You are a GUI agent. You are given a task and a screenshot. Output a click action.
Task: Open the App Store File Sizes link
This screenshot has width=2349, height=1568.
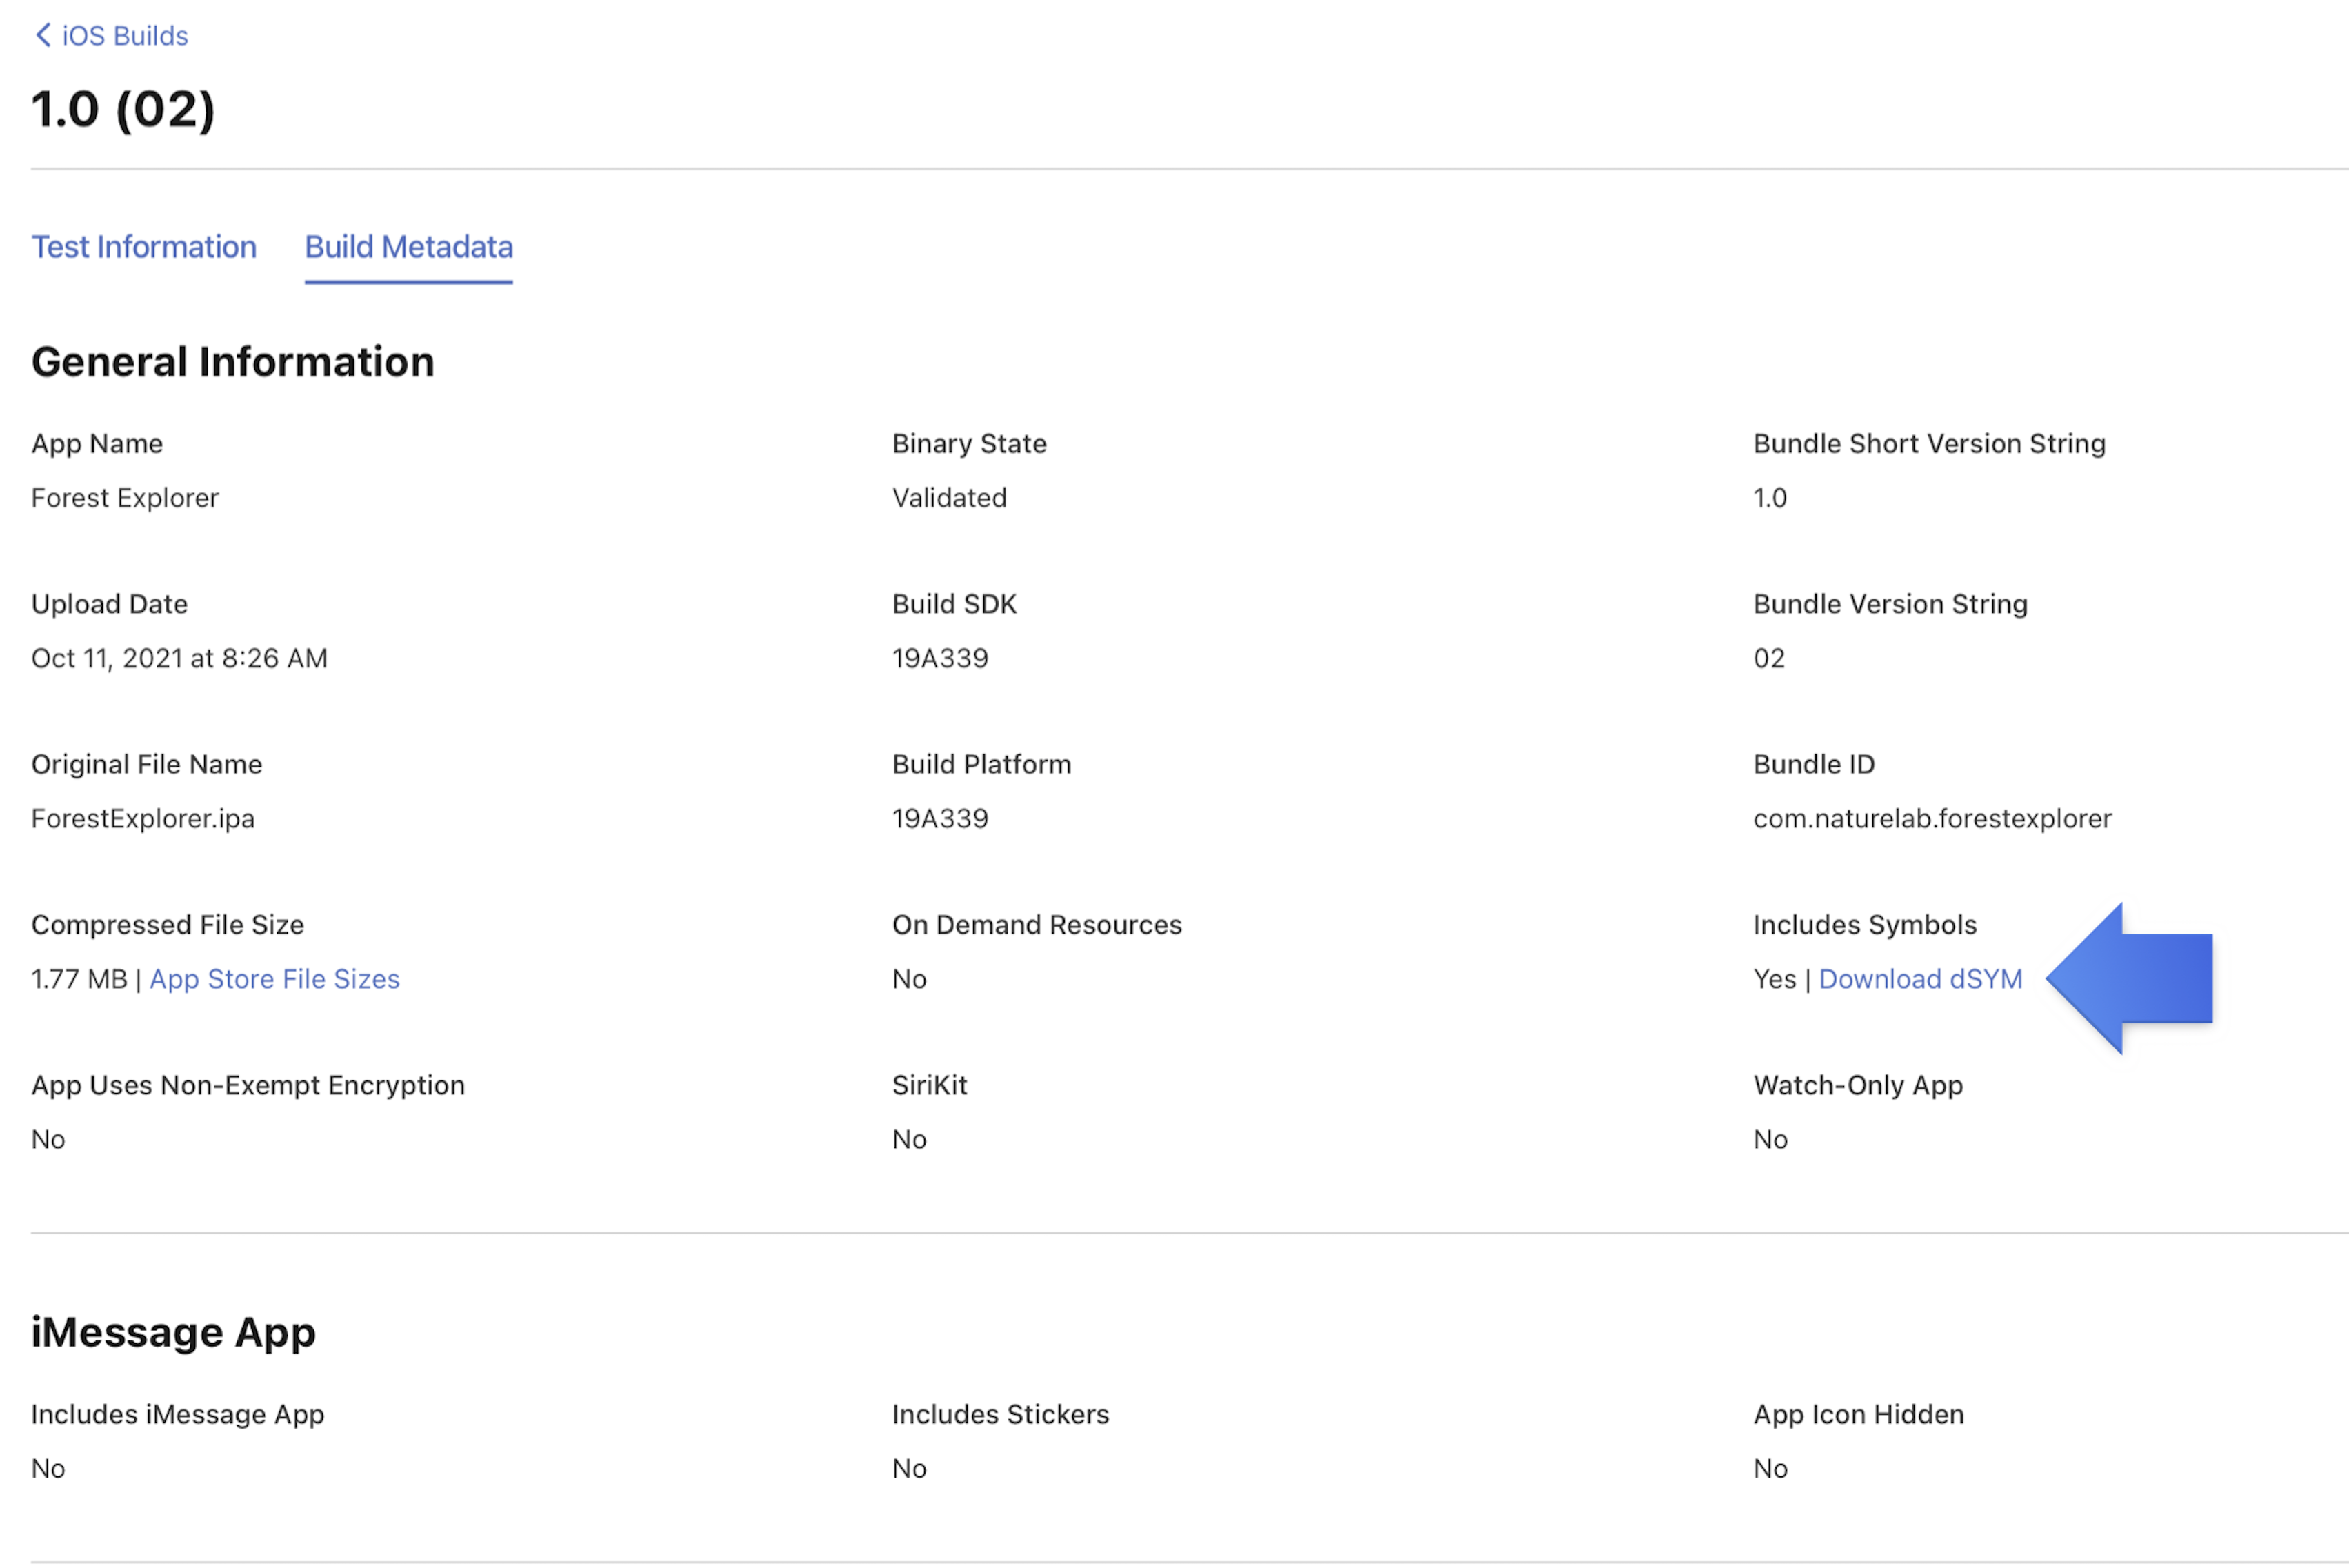pos(274,979)
